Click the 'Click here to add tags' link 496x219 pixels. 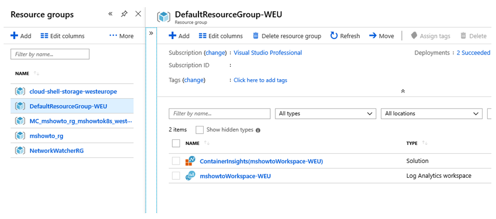[x=260, y=80]
